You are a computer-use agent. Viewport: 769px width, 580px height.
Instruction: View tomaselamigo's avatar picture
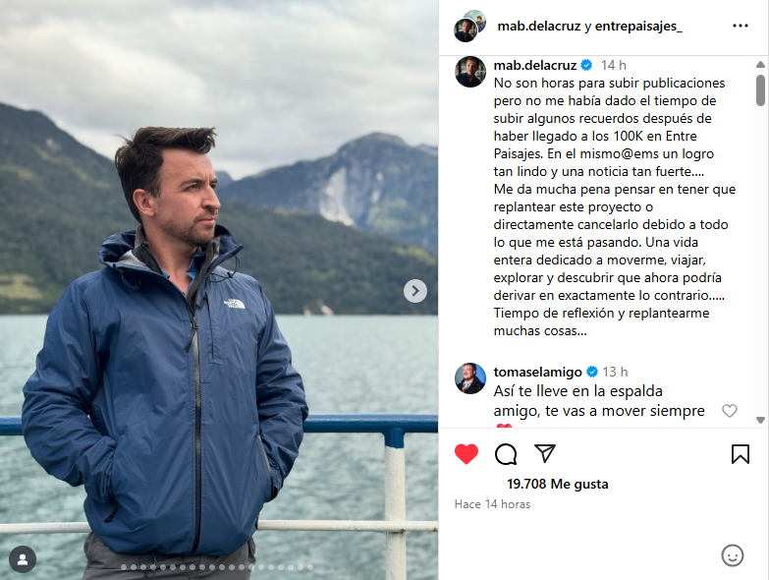click(470, 378)
